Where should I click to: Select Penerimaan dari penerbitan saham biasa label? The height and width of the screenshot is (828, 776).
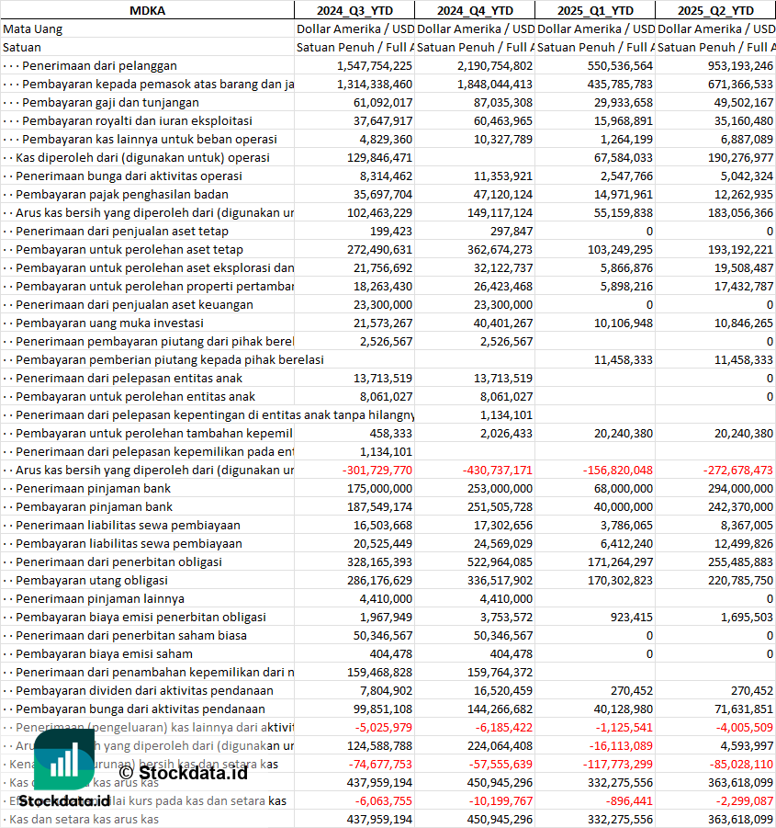130,636
